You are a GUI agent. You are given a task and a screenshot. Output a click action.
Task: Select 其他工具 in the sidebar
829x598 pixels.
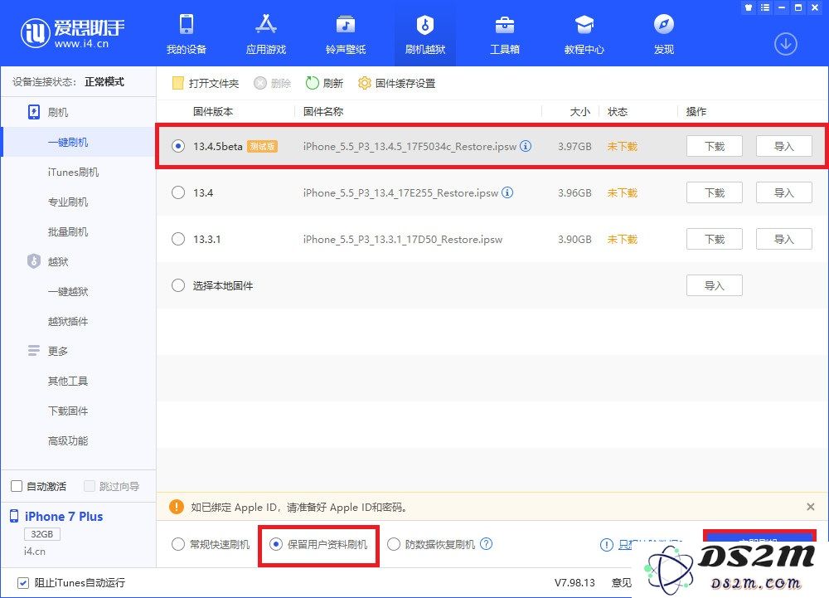(68, 381)
